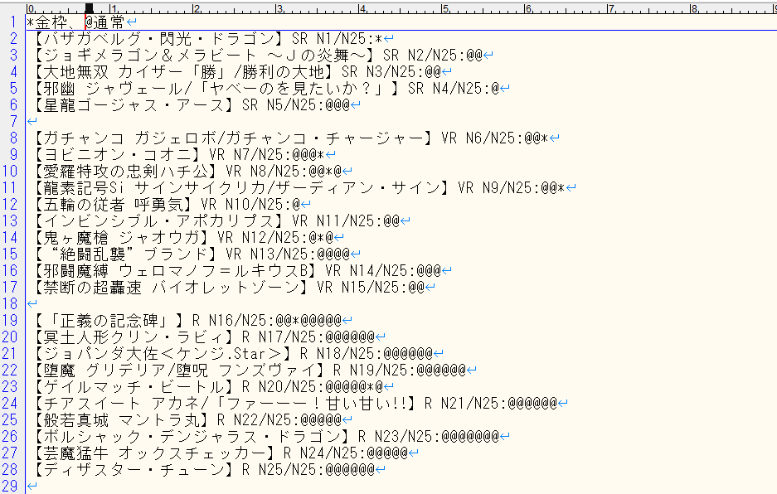Place cursor in text 金枠 on line 1
This screenshot has height=494, width=777.
point(51,22)
